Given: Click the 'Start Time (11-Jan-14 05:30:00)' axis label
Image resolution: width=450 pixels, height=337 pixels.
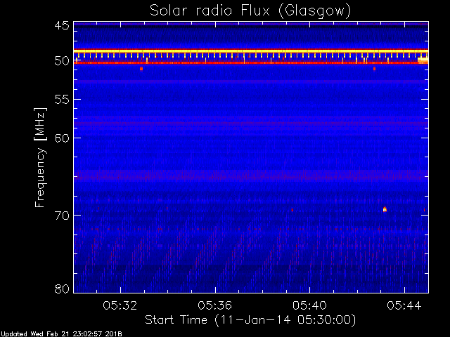Looking at the screenshot, I should (x=250, y=320).
